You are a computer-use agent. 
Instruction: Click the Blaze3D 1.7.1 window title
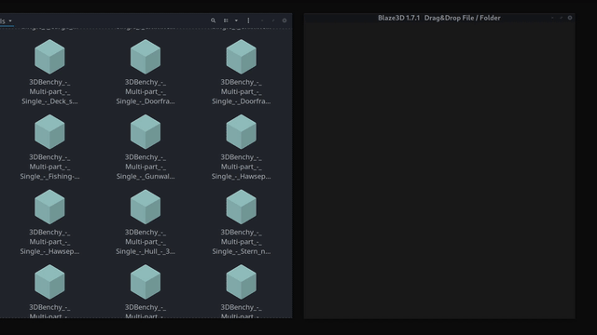tap(439, 18)
